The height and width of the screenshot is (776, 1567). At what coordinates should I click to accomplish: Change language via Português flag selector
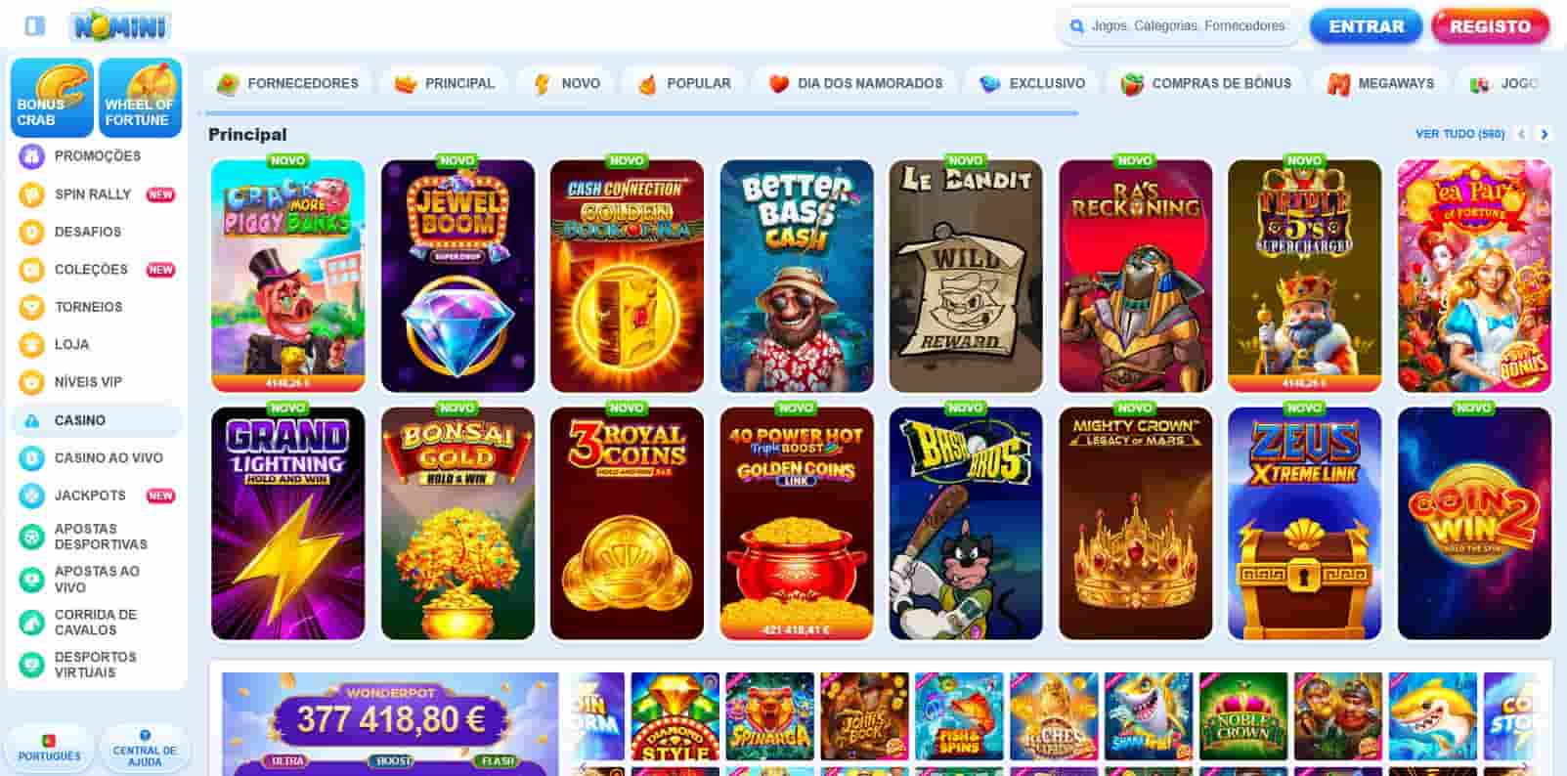coord(50,749)
